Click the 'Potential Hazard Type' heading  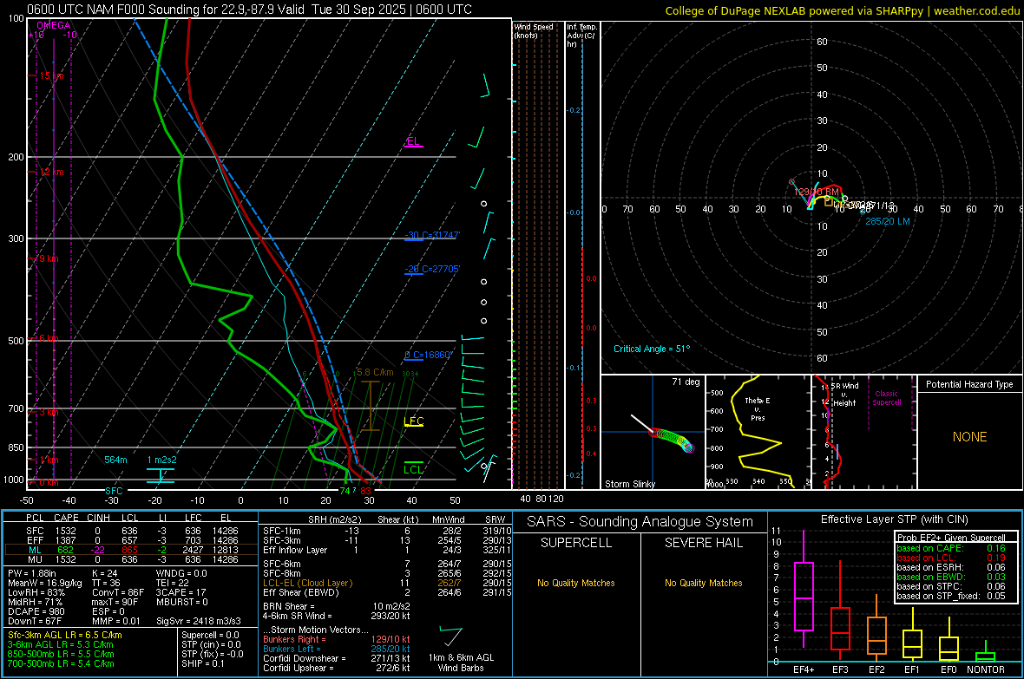[969, 384]
